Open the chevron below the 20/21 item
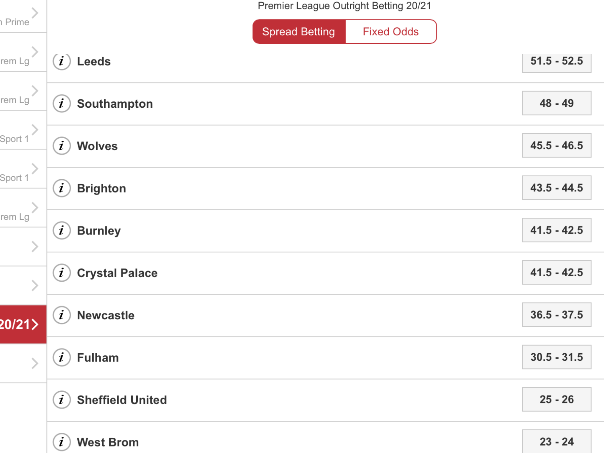This screenshot has width=604, height=453. coord(35,363)
